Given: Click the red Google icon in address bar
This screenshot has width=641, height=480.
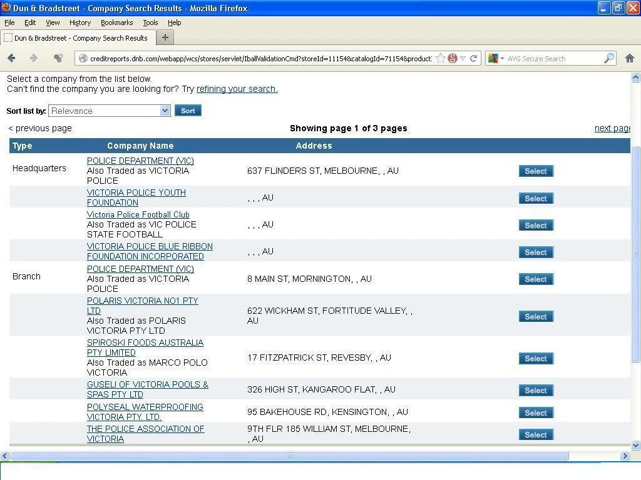Looking at the screenshot, I should (x=452, y=58).
